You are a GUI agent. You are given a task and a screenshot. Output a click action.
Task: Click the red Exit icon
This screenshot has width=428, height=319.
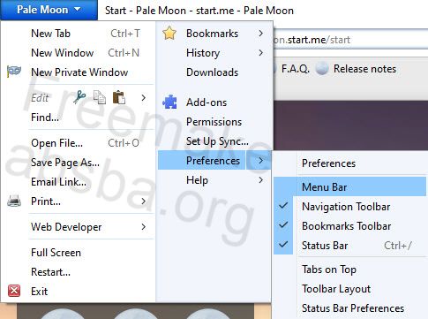click(14, 291)
